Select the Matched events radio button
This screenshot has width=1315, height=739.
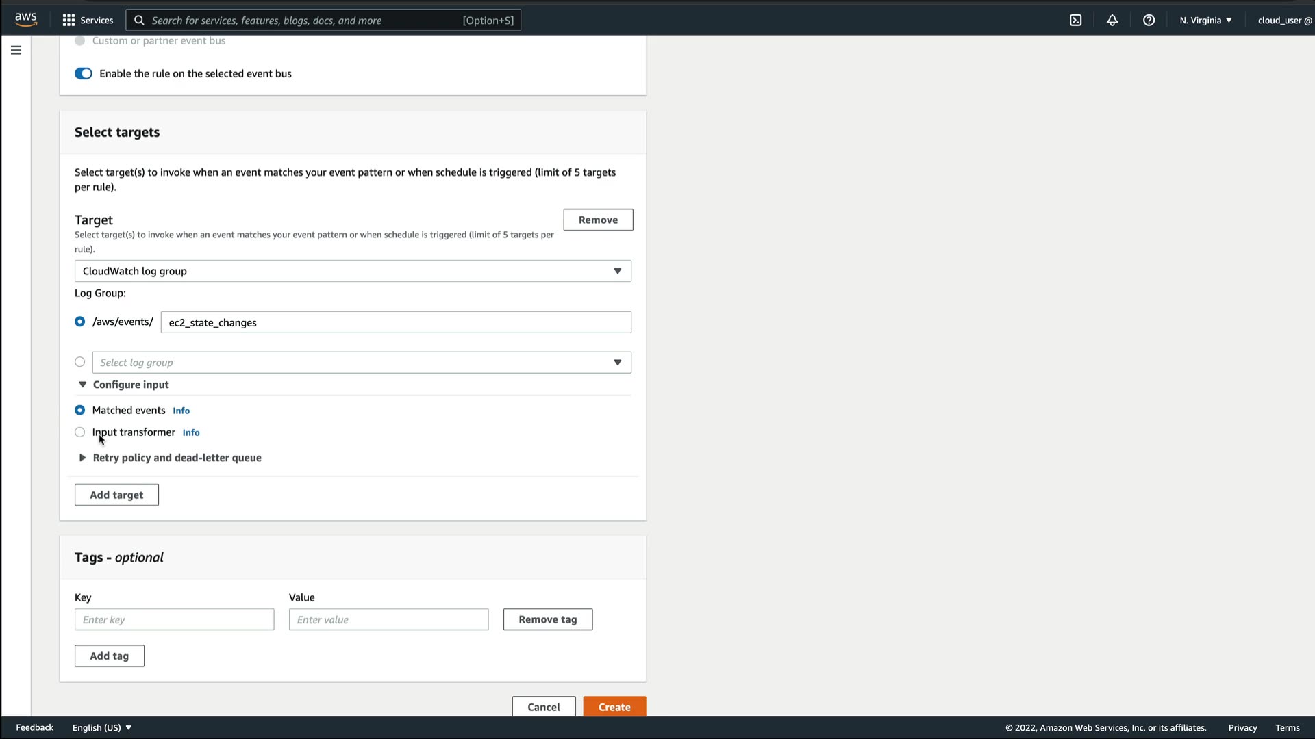(80, 410)
